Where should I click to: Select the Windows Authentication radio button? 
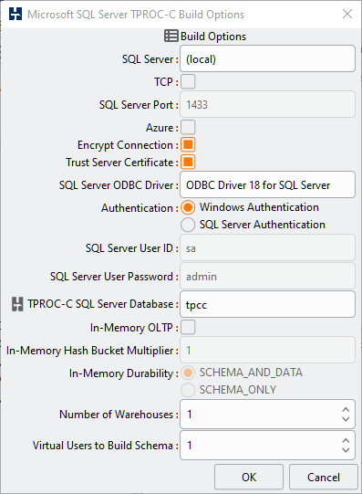click(188, 207)
